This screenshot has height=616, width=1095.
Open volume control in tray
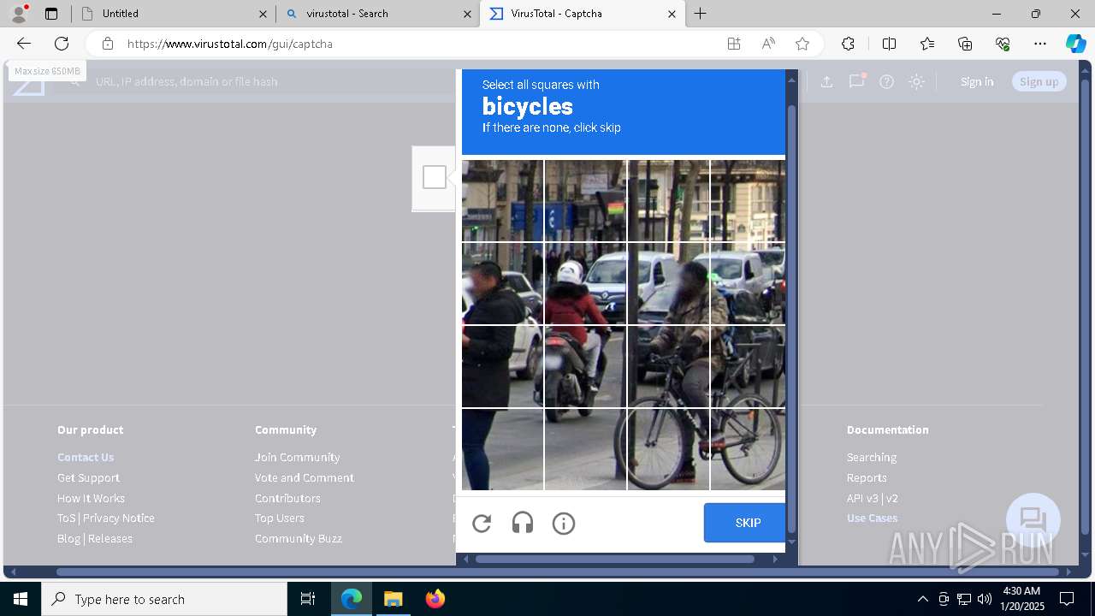click(985, 599)
